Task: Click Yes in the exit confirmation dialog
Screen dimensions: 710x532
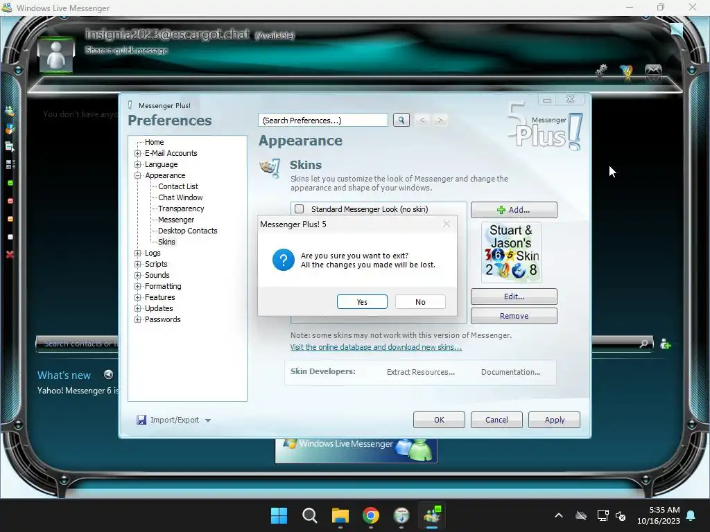Action: tap(362, 302)
